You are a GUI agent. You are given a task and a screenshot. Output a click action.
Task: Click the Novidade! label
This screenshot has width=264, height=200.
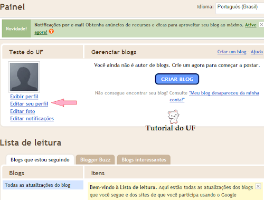tap(16, 28)
